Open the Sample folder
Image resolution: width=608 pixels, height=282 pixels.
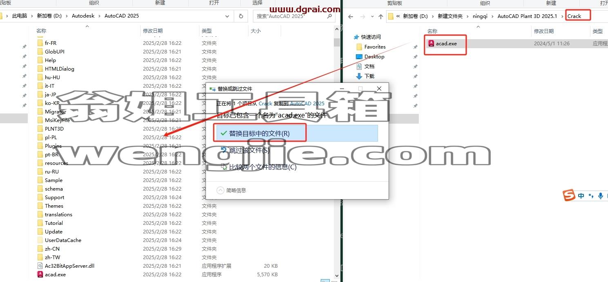coord(54,180)
